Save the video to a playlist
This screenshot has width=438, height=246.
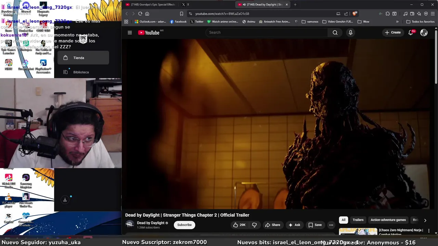coord(315,225)
